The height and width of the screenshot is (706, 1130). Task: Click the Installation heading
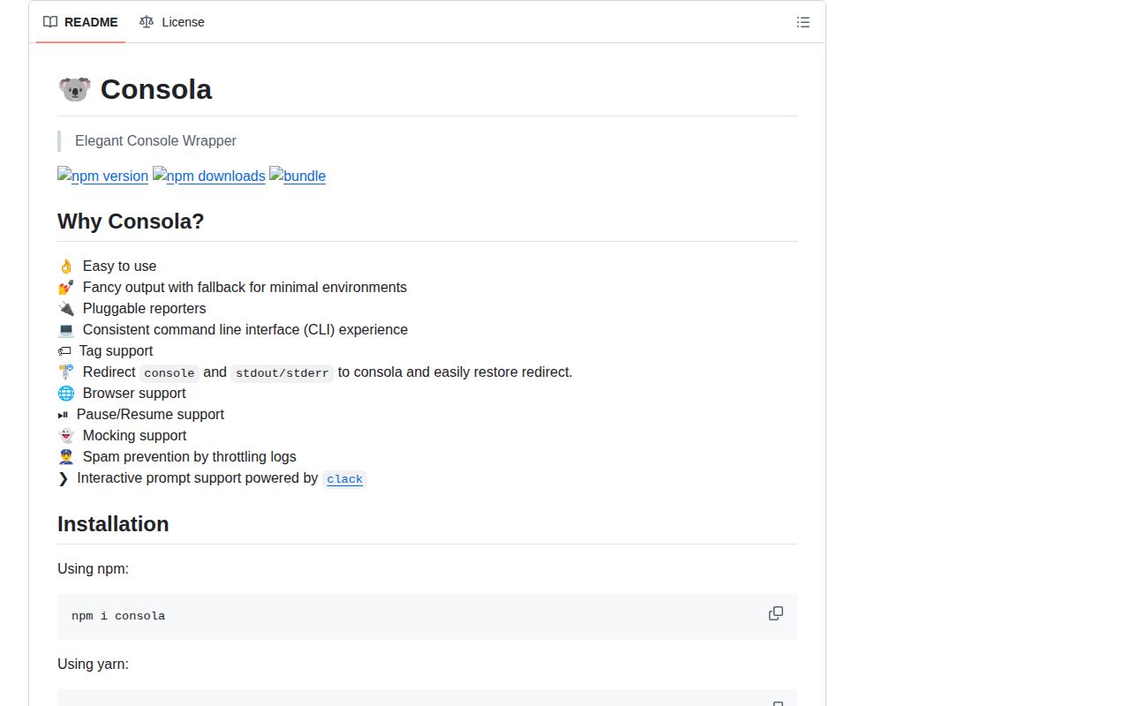[113, 523]
